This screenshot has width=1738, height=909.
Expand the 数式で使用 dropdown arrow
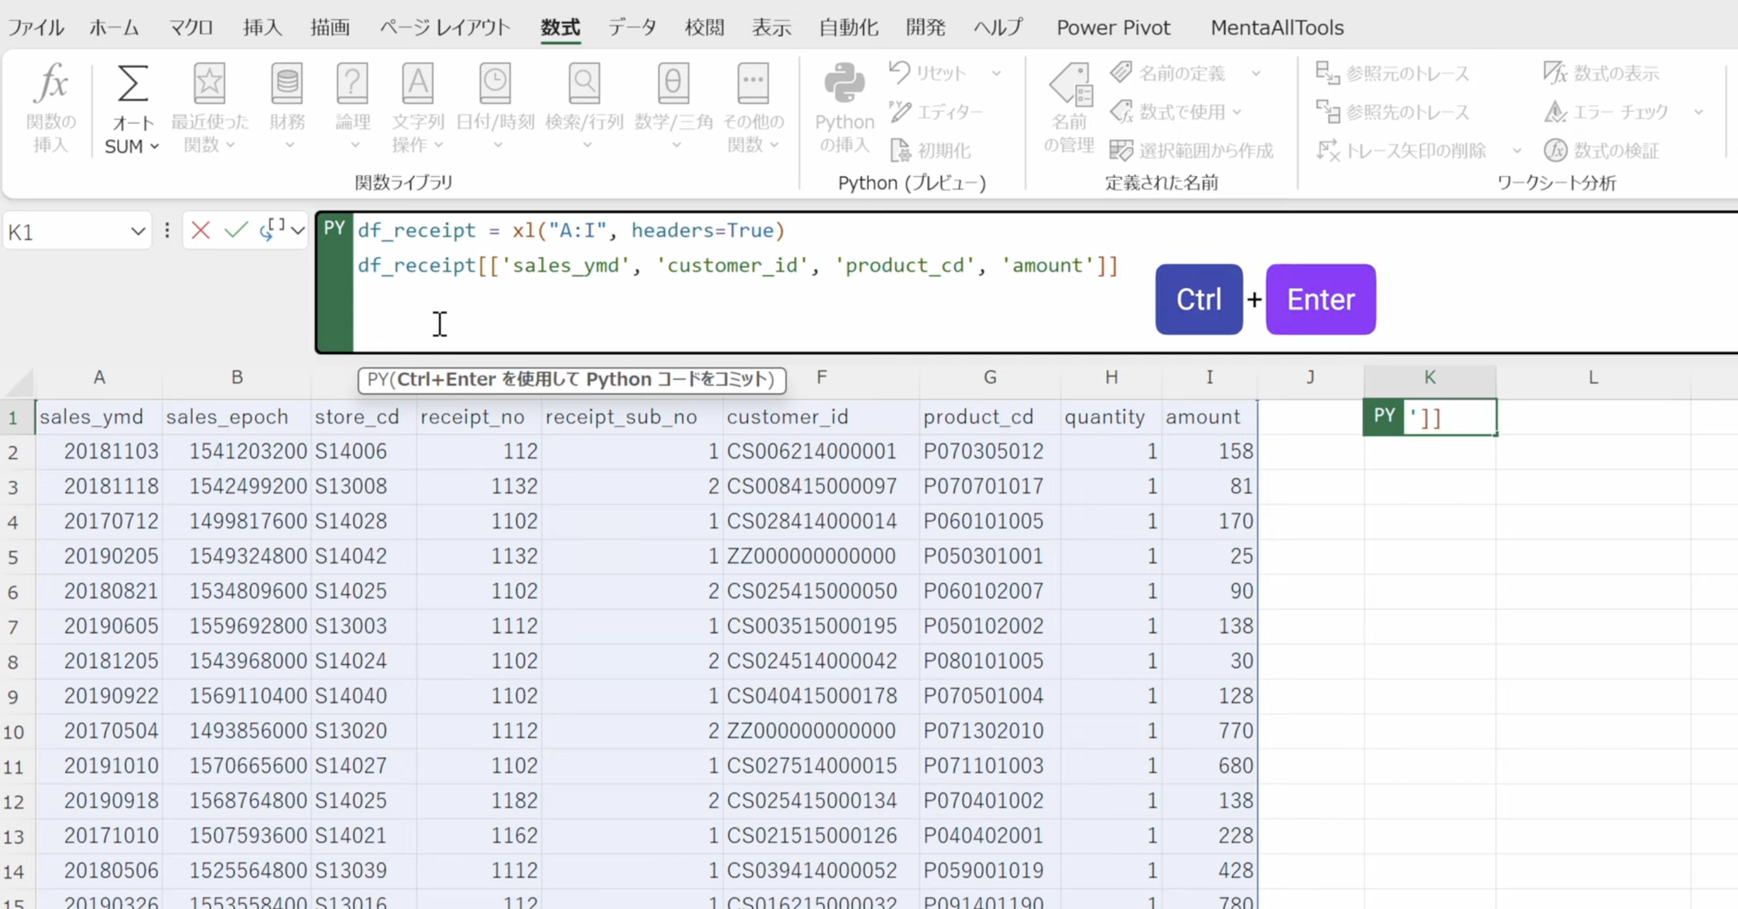(1237, 112)
